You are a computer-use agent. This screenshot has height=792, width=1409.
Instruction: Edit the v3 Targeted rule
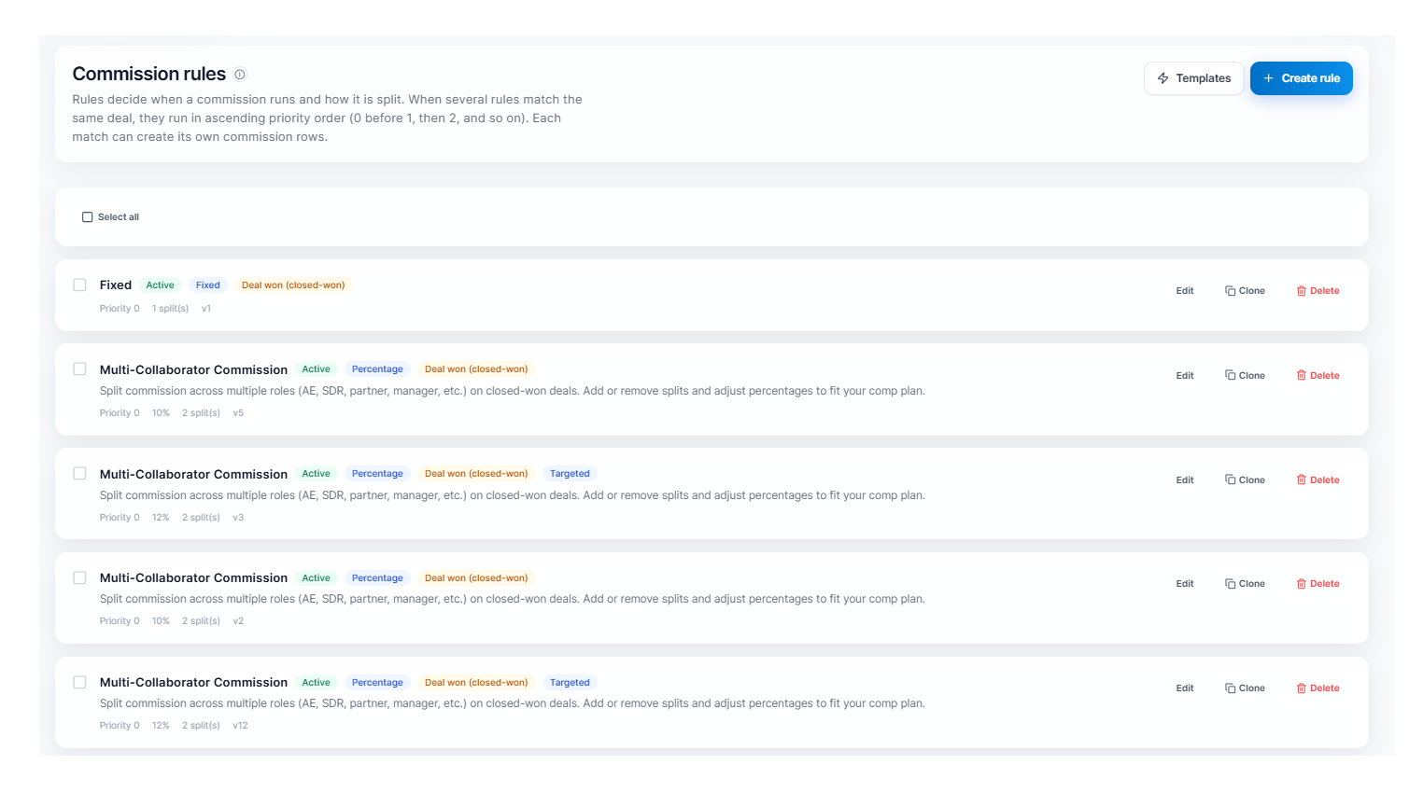click(x=1185, y=480)
